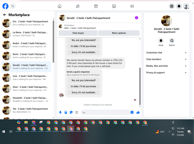
Task: Select Gerald's conversation in the list
Action: [x=26, y=67]
